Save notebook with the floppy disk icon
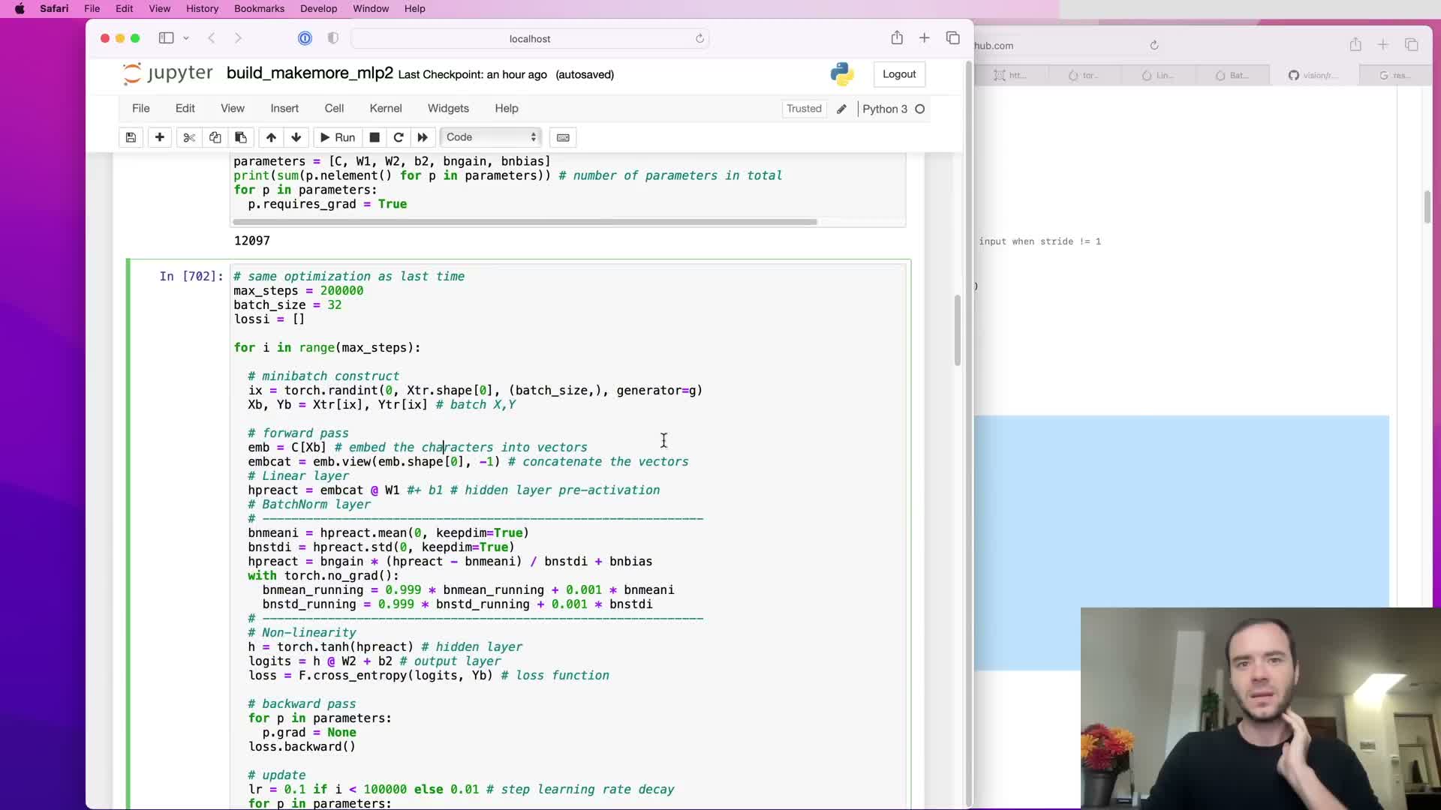1441x810 pixels. click(131, 137)
